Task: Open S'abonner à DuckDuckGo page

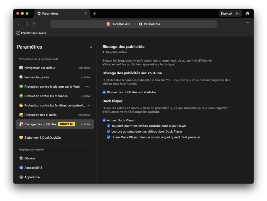Action: pos(55,137)
